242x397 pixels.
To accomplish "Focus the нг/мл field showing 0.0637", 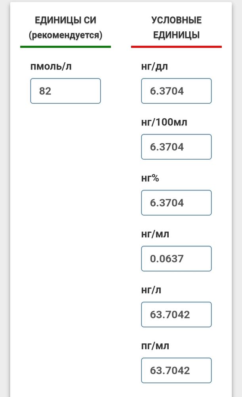I will coord(176,259).
